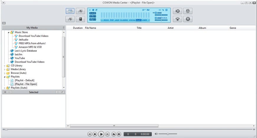
Task: Toggle the BBE sound effect checkbox
Action: pyautogui.click(x=156, y=13)
